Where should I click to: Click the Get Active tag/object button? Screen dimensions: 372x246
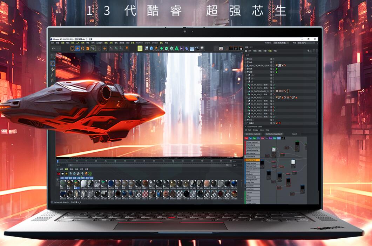pos(274,134)
